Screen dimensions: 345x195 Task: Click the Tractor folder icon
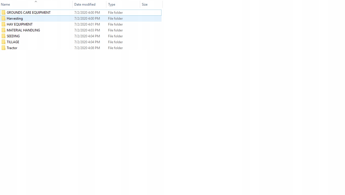click(3, 48)
